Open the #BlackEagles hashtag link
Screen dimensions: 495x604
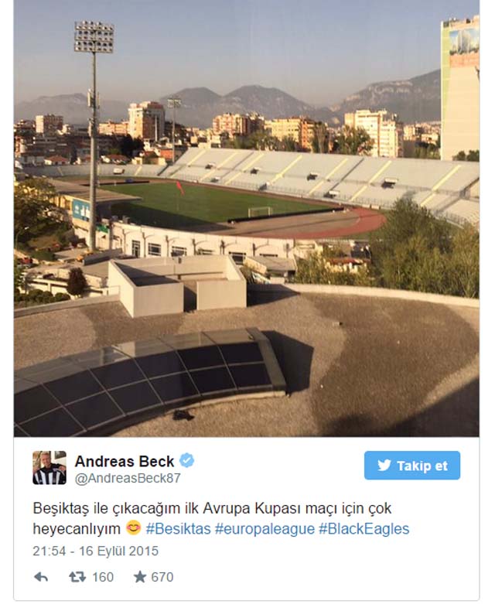pyautogui.click(x=364, y=528)
